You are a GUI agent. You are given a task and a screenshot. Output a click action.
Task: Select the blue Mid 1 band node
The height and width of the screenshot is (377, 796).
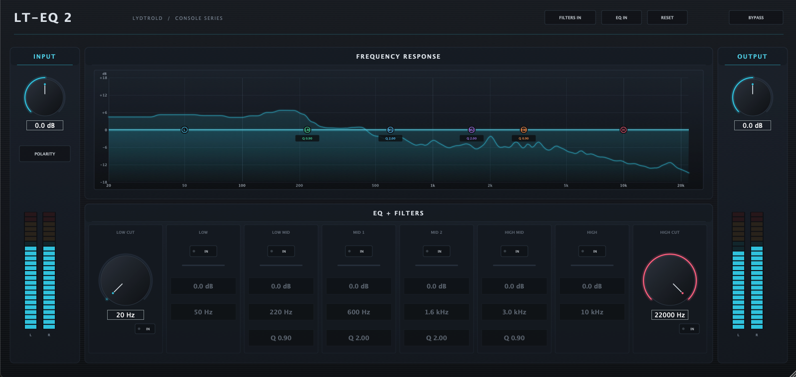pyautogui.click(x=390, y=130)
